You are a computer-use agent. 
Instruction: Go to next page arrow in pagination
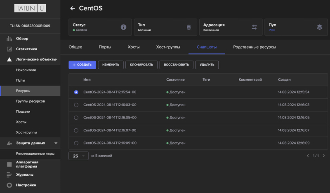pyautogui.click(x=324, y=156)
